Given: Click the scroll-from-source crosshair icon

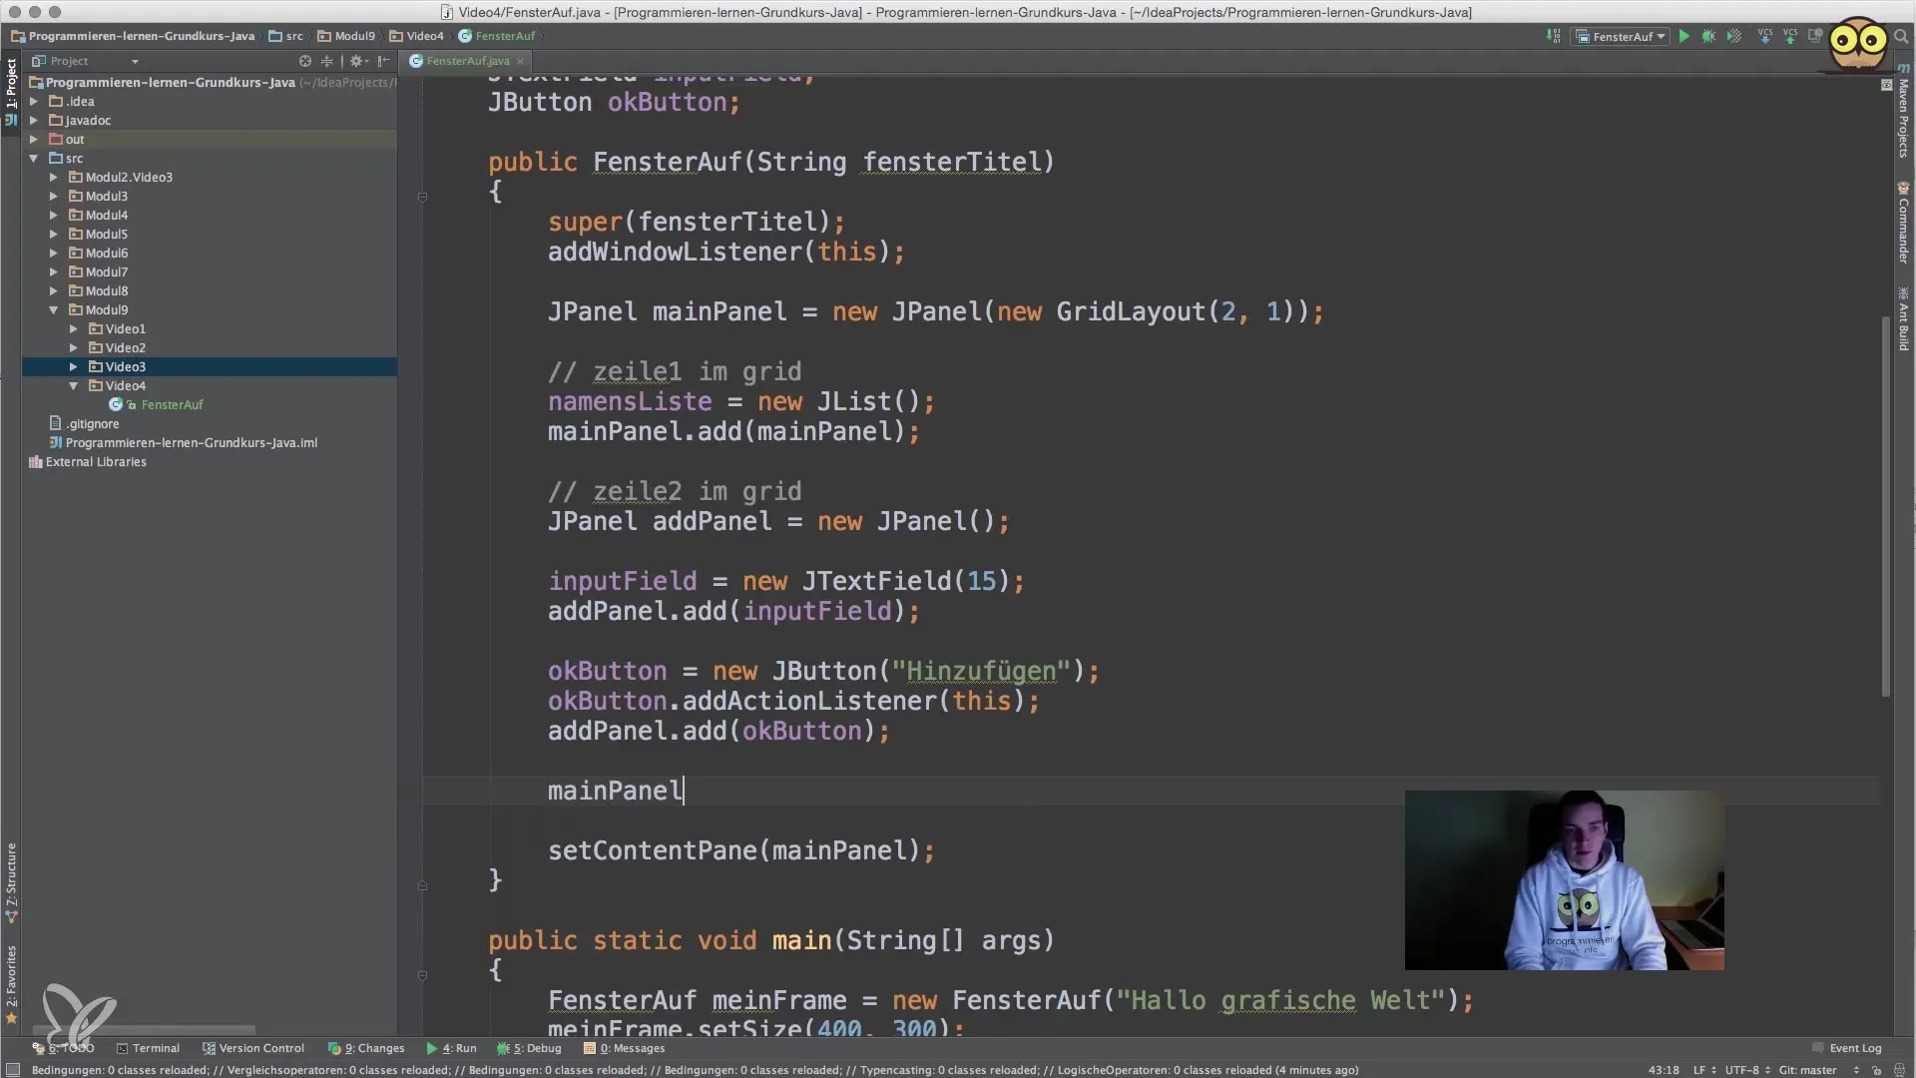Looking at the screenshot, I should pyautogui.click(x=305, y=61).
